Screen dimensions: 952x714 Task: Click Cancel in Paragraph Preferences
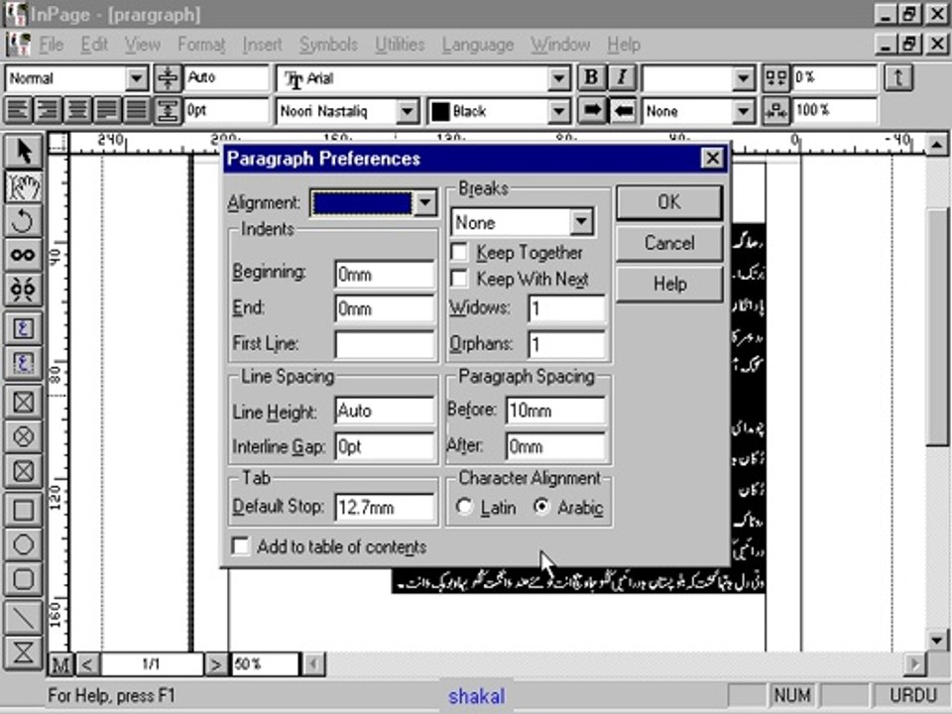(x=669, y=243)
